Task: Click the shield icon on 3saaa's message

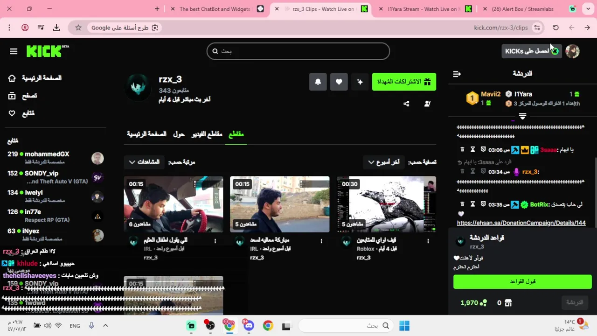Action: pos(483,150)
